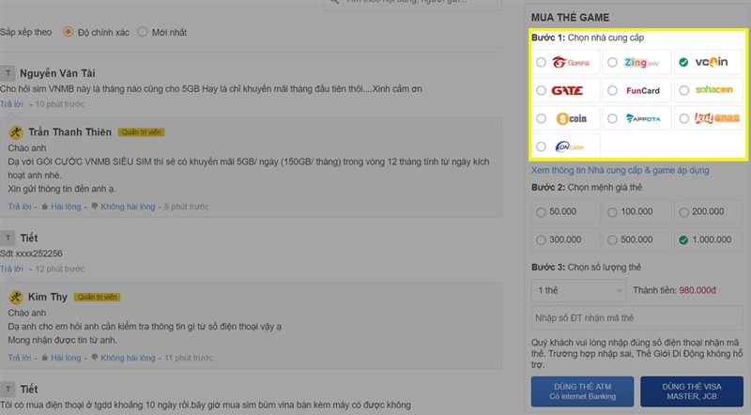The image size is (751, 415).
Task: Select Zing pay provider option
Action: tap(637, 62)
